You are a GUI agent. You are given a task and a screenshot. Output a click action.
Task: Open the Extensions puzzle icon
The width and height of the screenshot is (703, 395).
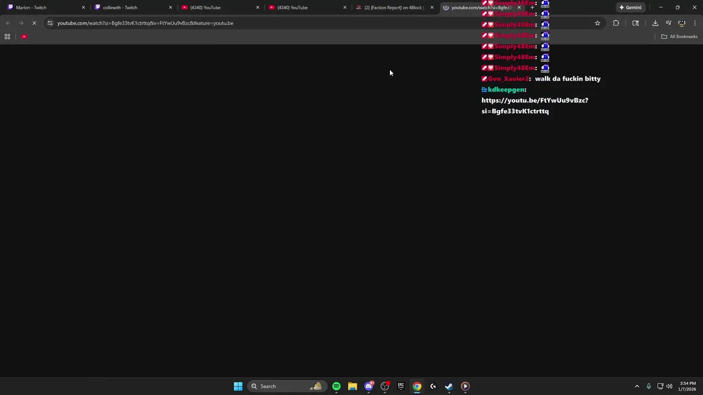616,23
